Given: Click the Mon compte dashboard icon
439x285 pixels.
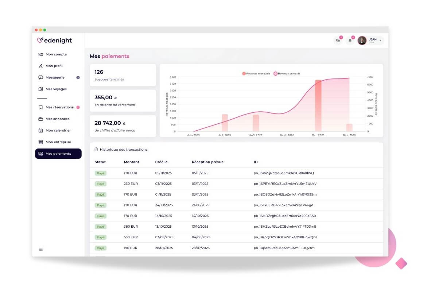Looking at the screenshot, I should (41, 54).
